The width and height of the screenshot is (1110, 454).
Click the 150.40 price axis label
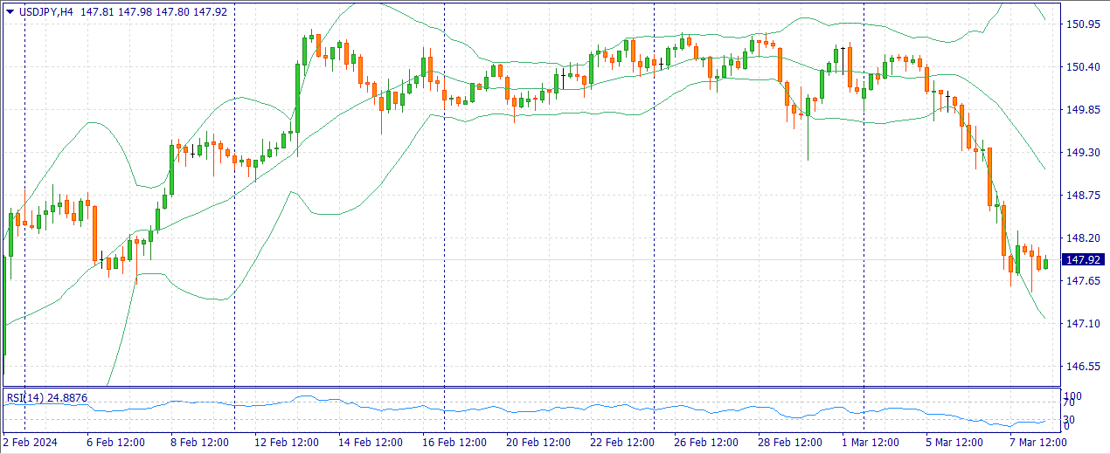coord(1082,67)
